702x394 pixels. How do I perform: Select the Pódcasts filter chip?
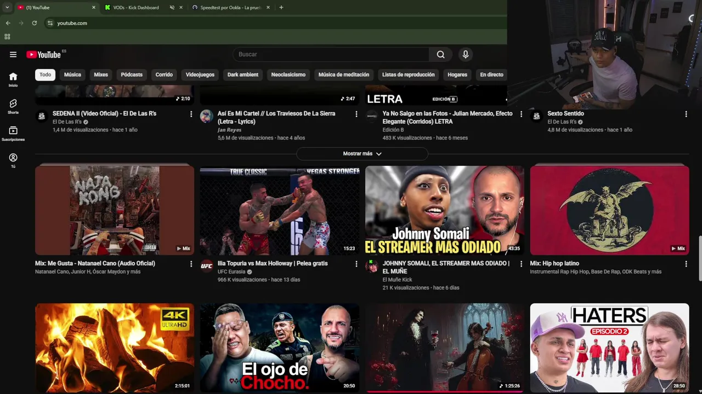[132, 74]
